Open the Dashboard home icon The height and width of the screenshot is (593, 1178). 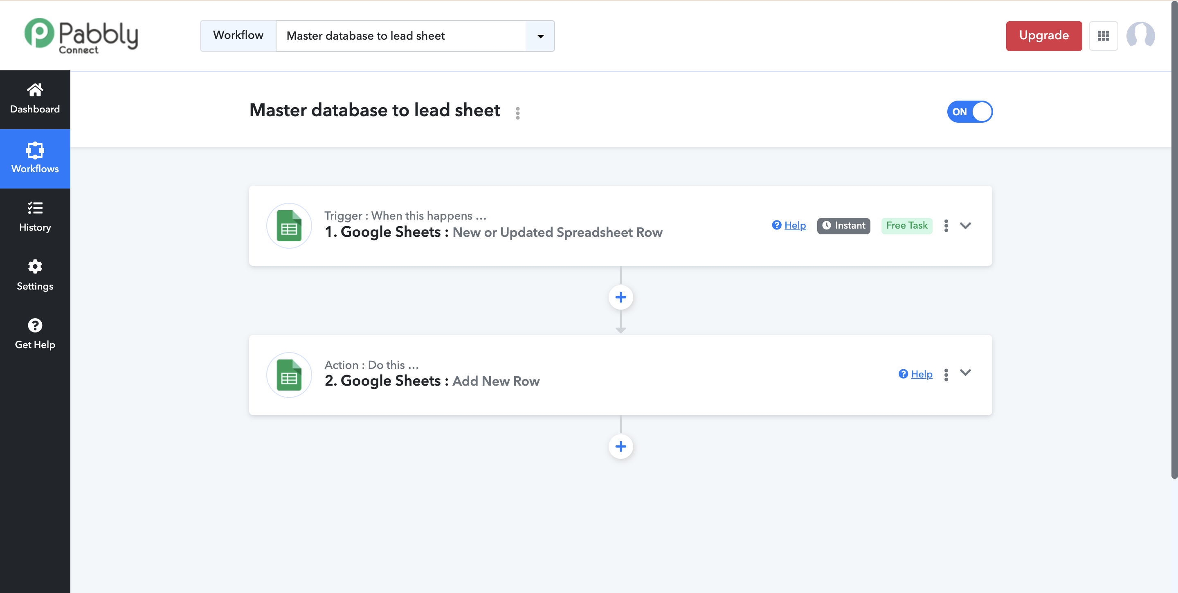point(35,90)
